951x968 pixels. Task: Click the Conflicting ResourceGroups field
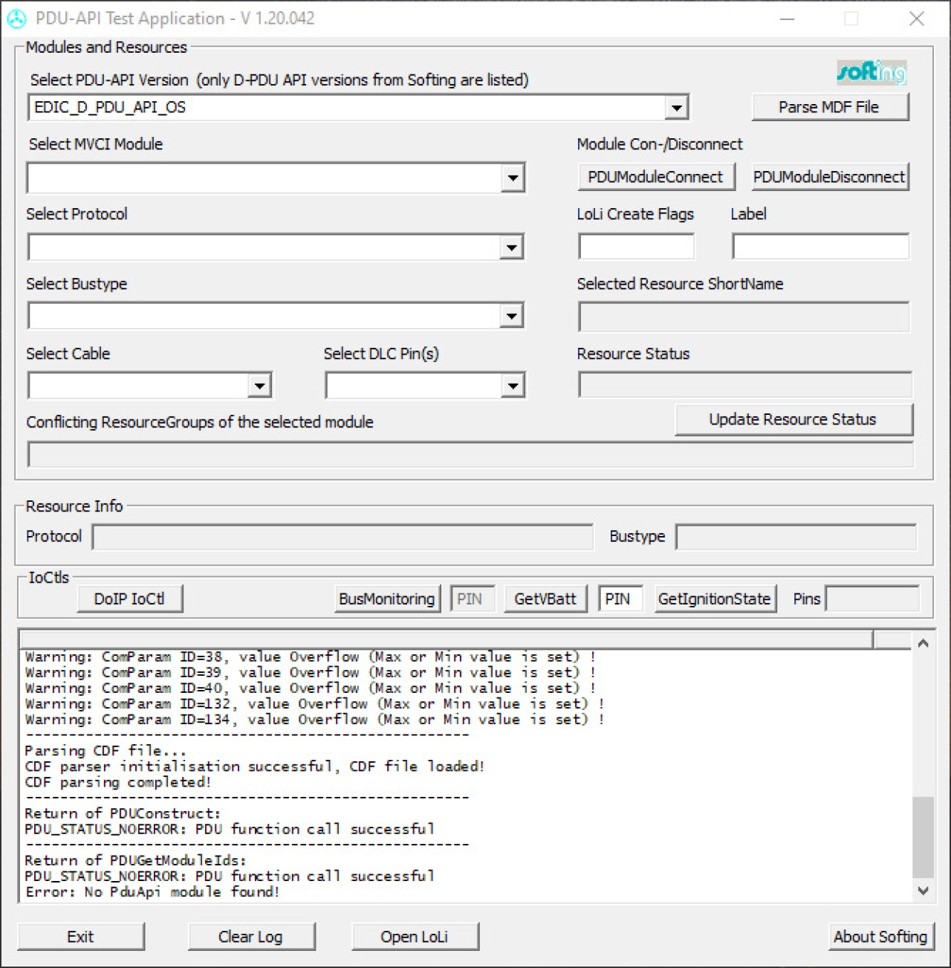coord(470,454)
